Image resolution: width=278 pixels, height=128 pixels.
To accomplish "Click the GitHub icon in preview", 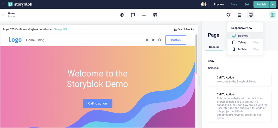I will [159, 40].
